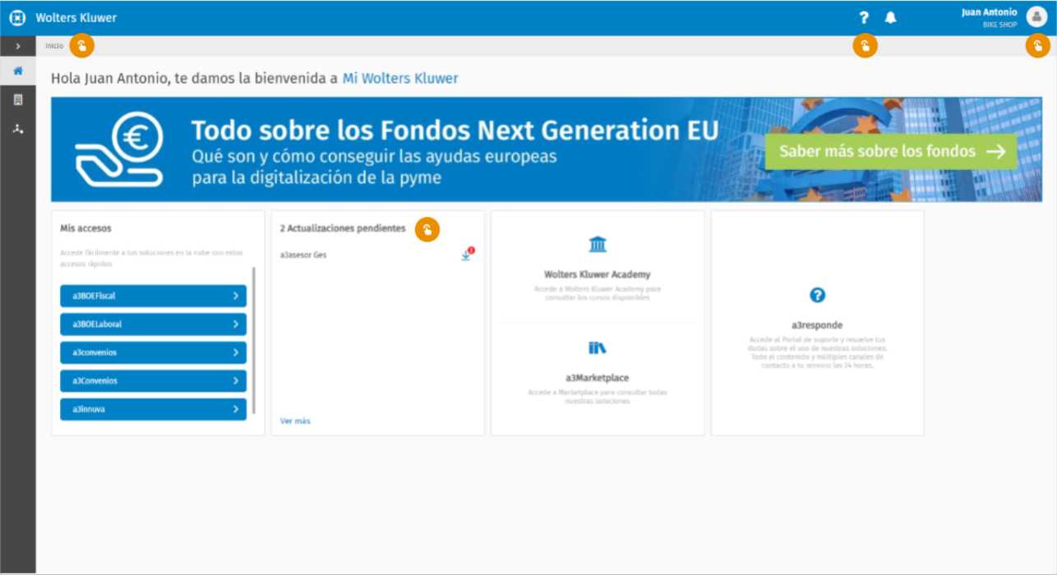
Task: Open the notifications bell icon
Action: point(890,17)
